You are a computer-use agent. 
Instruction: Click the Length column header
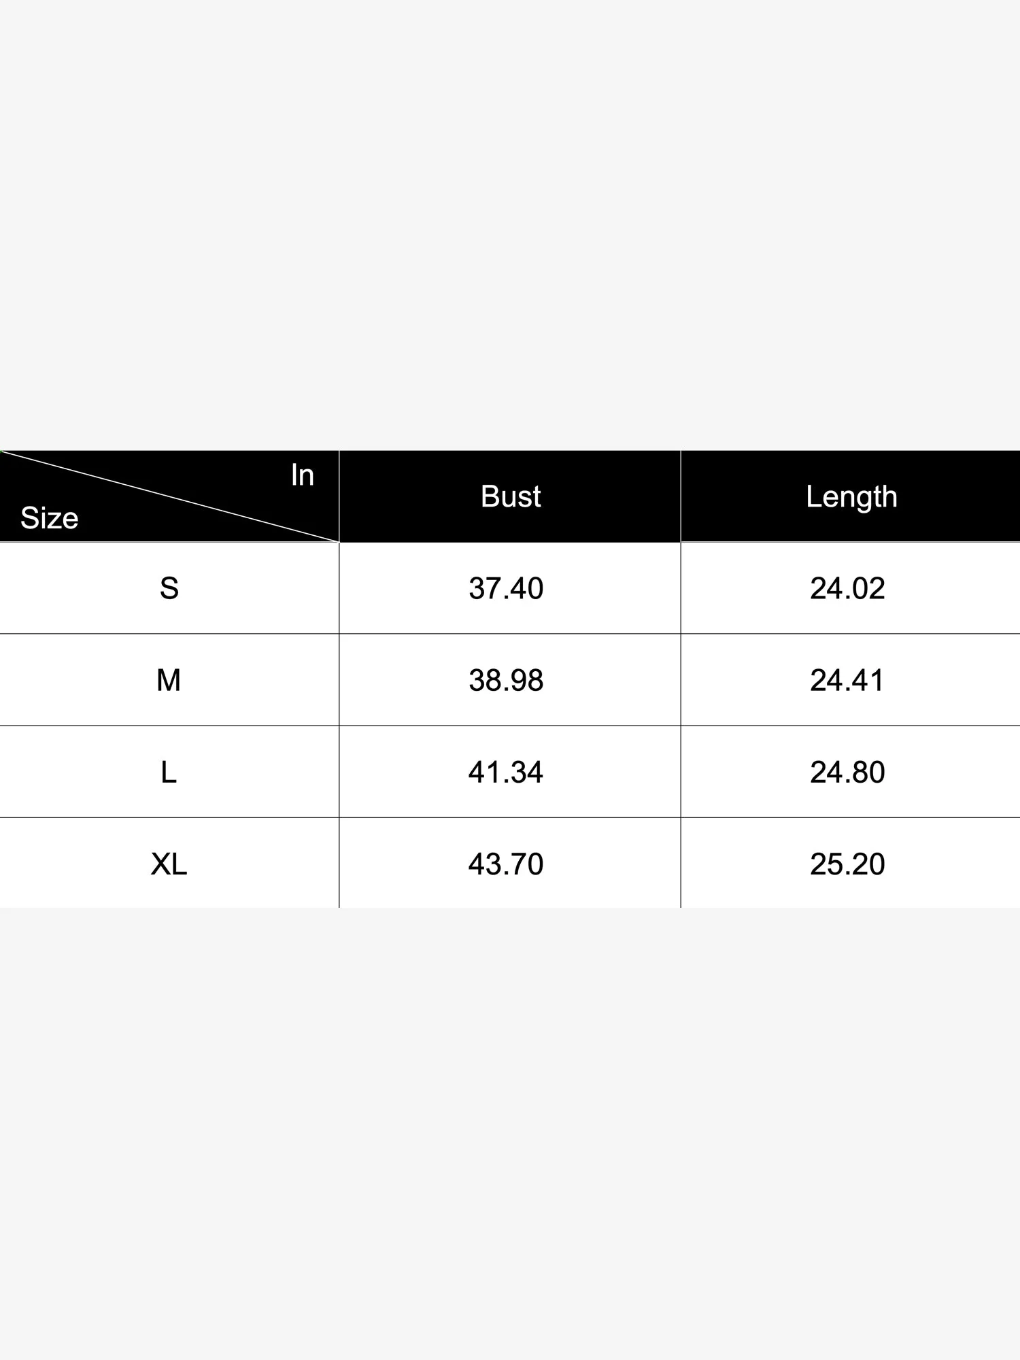(x=851, y=496)
